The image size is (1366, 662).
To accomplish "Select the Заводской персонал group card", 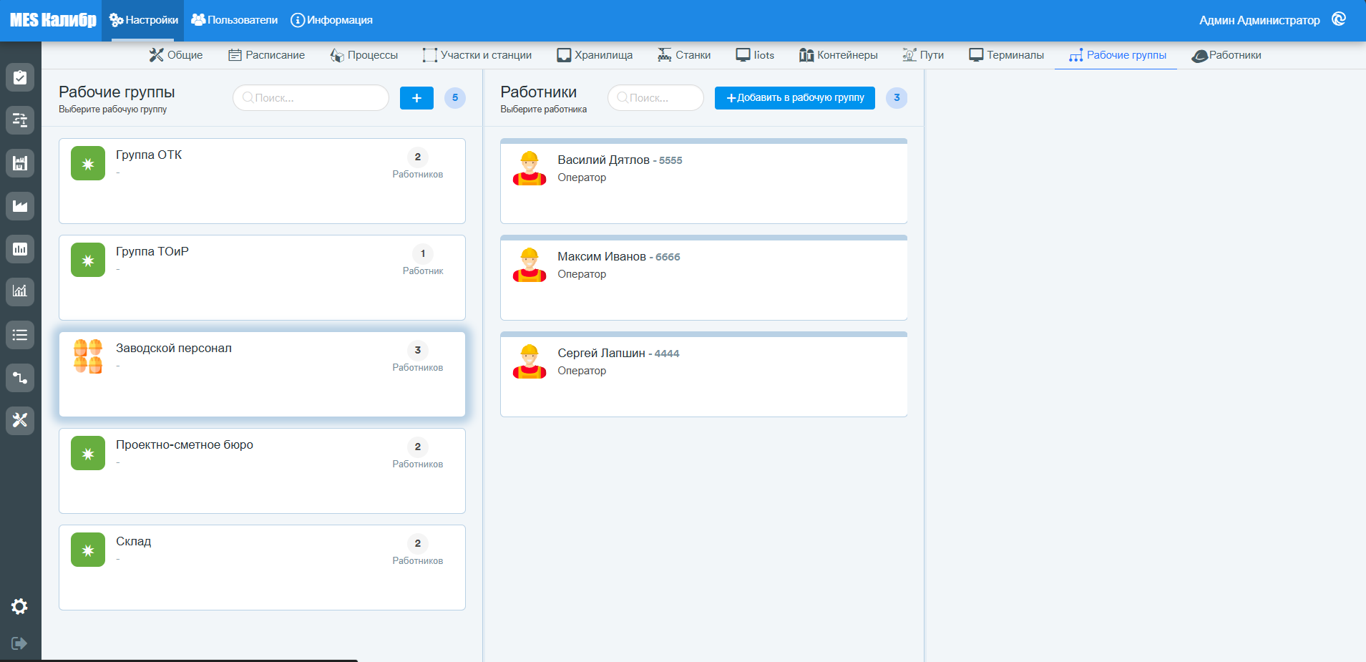I will pyautogui.click(x=262, y=374).
